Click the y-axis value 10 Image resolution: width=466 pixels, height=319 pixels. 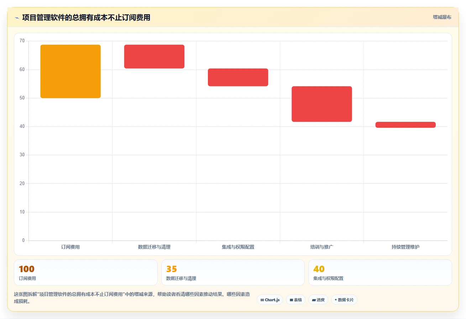pyautogui.click(x=22, y=212)
